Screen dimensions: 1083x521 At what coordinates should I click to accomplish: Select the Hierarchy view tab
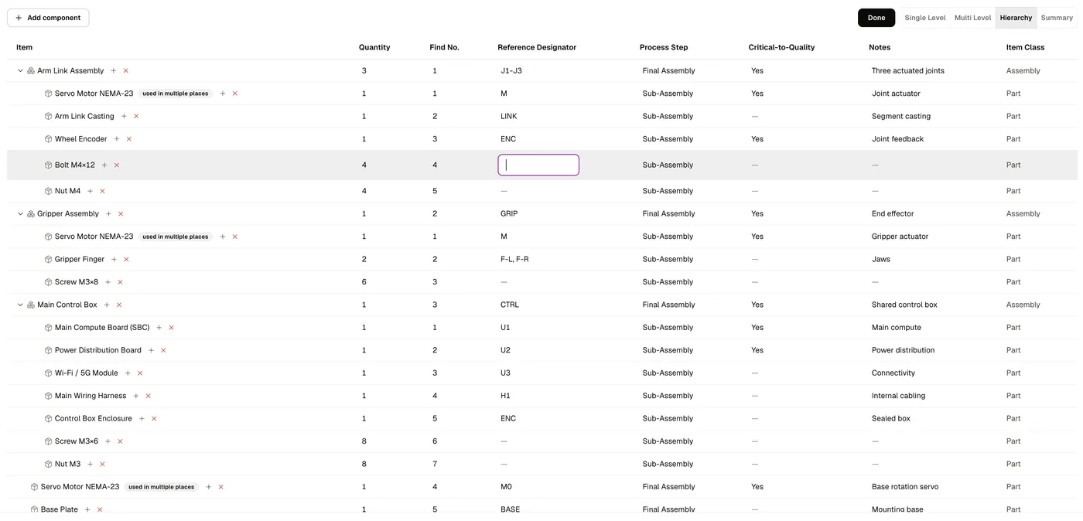tap(1016, 18)
